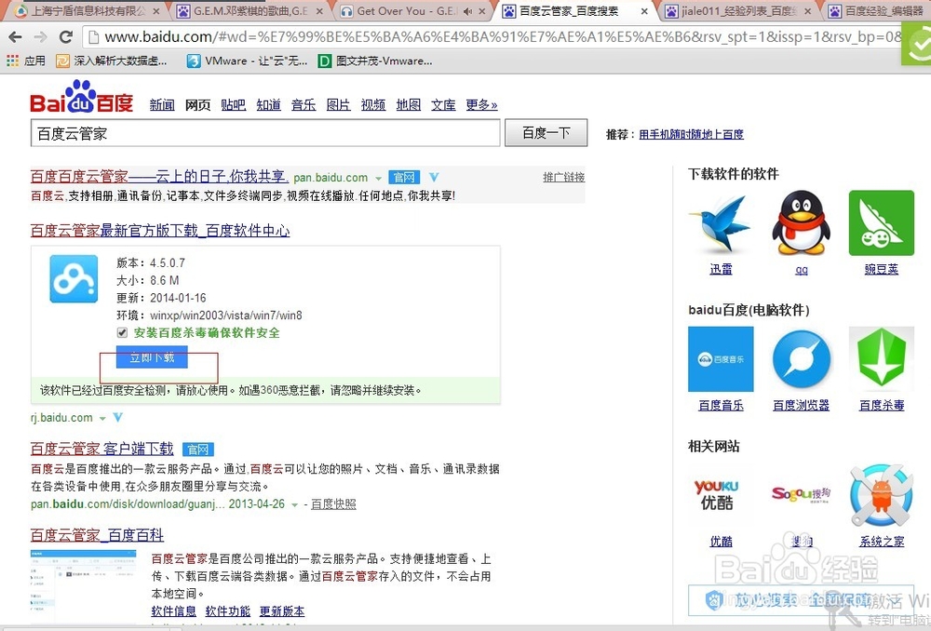The image size is (931, 631).
Task: Expand the arrow after 2013-04-26 result date
Action: (x=294, y=505)
